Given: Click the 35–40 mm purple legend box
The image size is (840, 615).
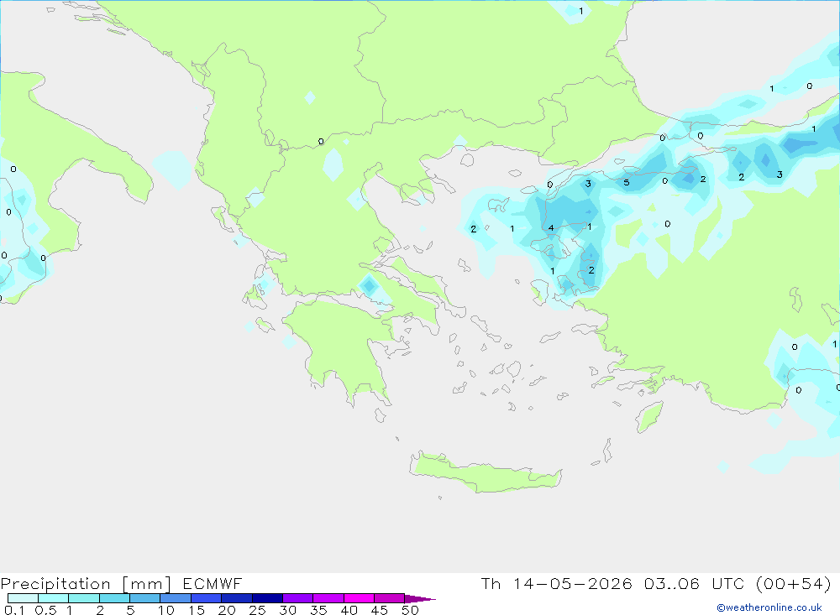Looking at the screenshot, I should 328,598.
